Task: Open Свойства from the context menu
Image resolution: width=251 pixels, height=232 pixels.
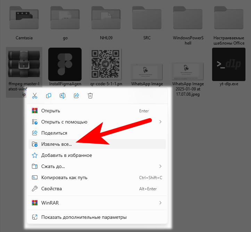Action: [51, 189]
